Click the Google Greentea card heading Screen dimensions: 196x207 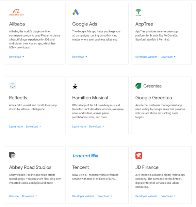point(154,98)
